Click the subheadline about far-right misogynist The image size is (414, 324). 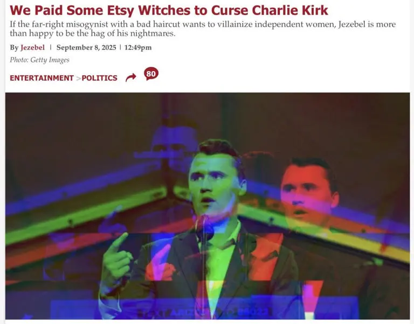coord(203,29)
